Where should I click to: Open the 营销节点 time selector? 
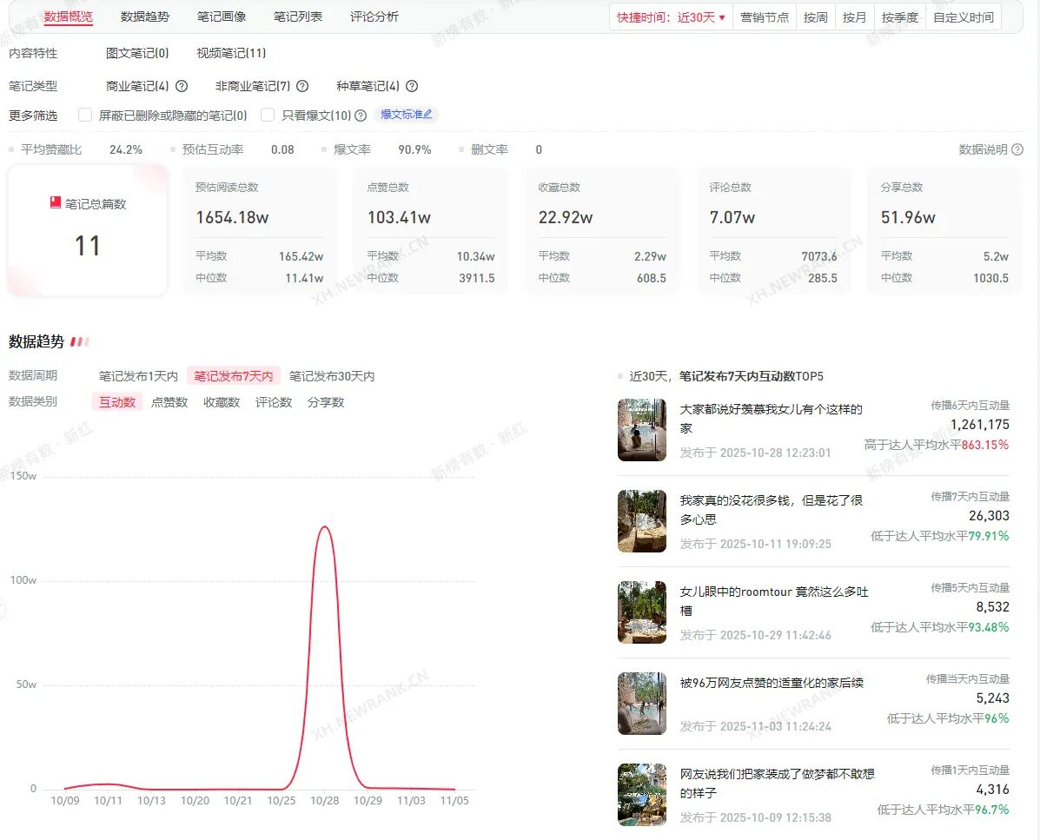(x=765, y=17)
